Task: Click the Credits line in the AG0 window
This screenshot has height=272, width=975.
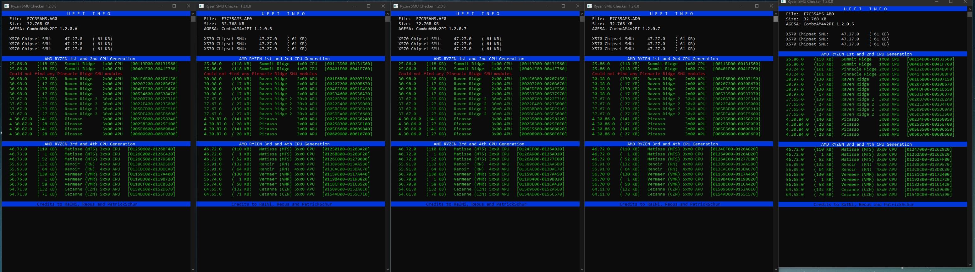Action: (x=96, y=204)
